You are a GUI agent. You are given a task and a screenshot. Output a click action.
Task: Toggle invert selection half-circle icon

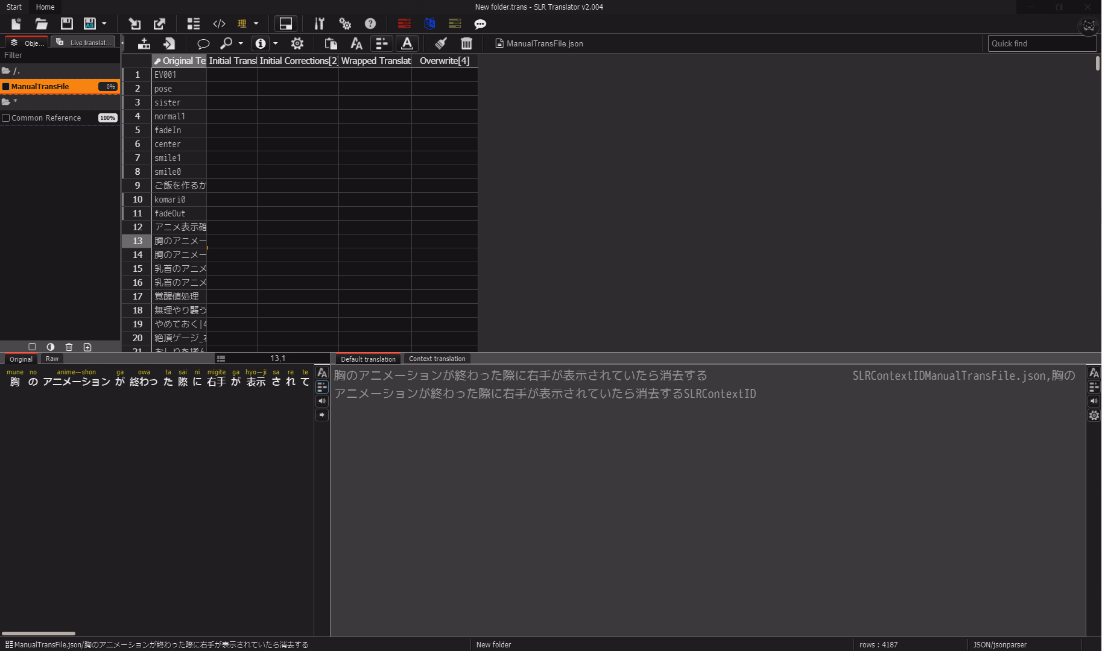[x=51, y=347]
